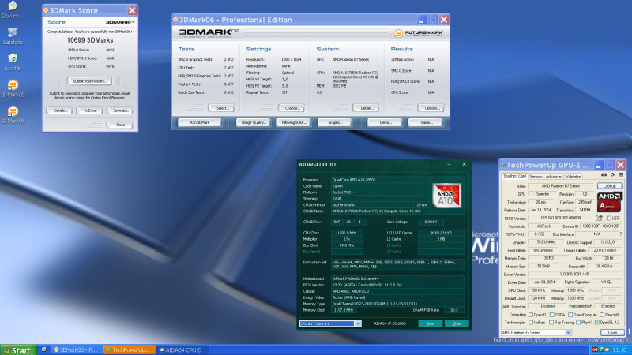The image size is (632, 355).
Task: Toggle the Vulkan checkbox
Action: pos(531,323)
